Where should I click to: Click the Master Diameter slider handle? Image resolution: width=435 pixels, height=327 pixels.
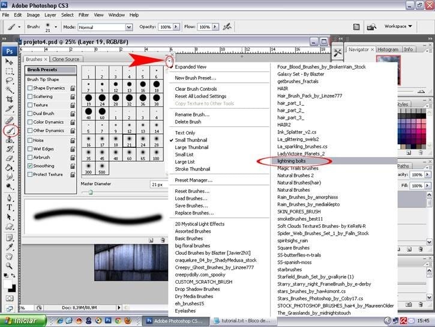click(x=91, y=192)
